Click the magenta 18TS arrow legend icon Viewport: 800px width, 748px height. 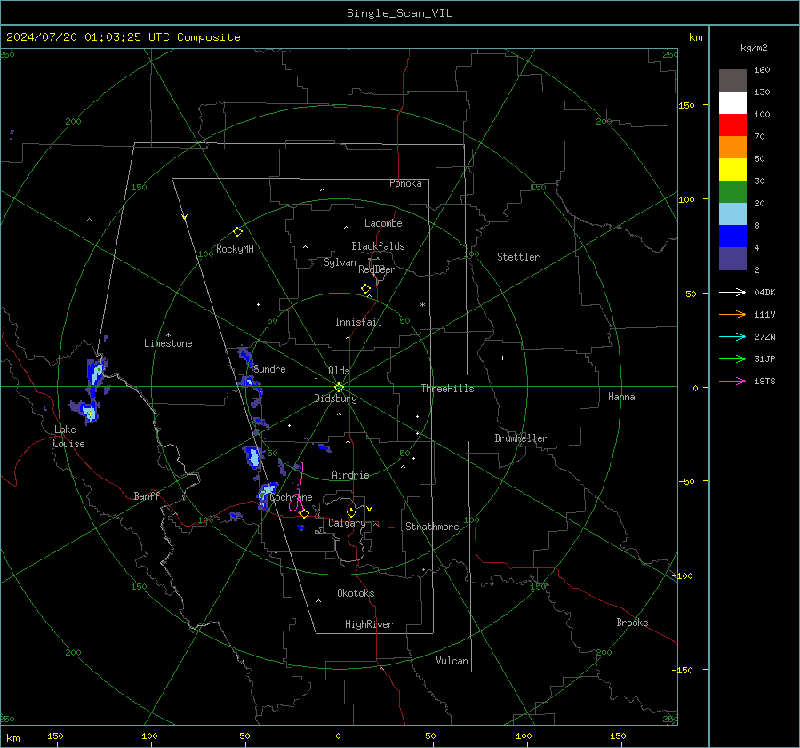(732, 381)
